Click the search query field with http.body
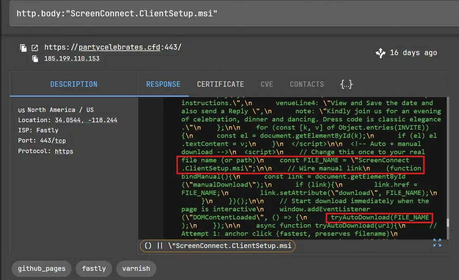This screenshot has width=459, height=280. [x=234, y=14]
